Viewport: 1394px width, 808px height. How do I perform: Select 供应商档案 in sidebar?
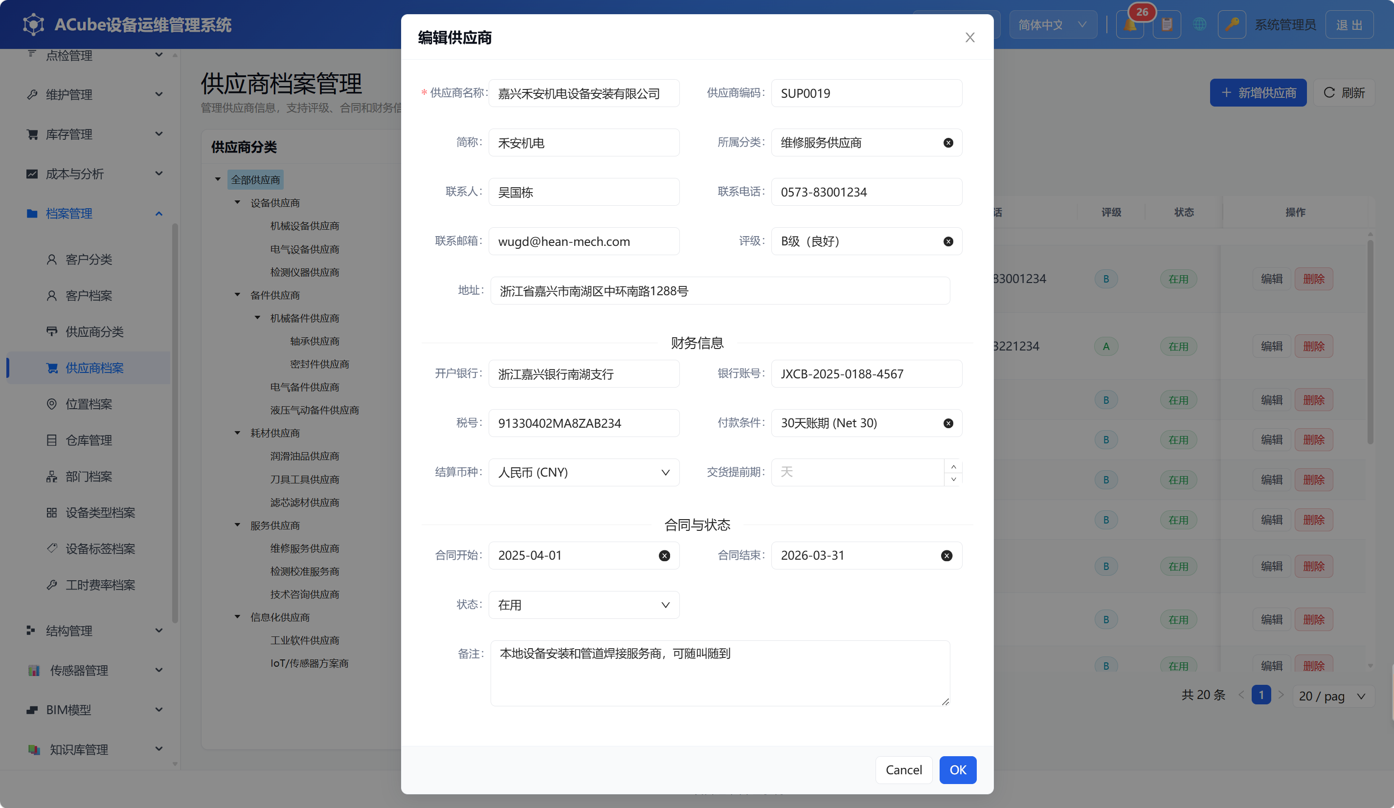tap(89, 368)
